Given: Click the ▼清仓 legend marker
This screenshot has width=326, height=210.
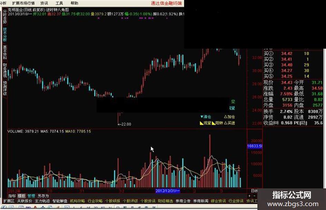Looking at the screenshot, I should [206, 117].
